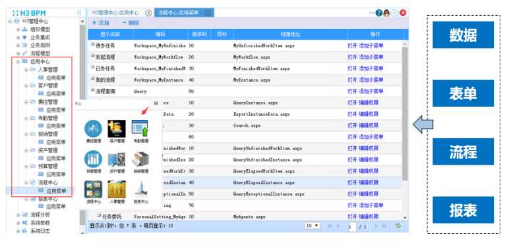Collapse the 发起流程 row toggle
The image size is (507, 243).
(x=93, y=55)
